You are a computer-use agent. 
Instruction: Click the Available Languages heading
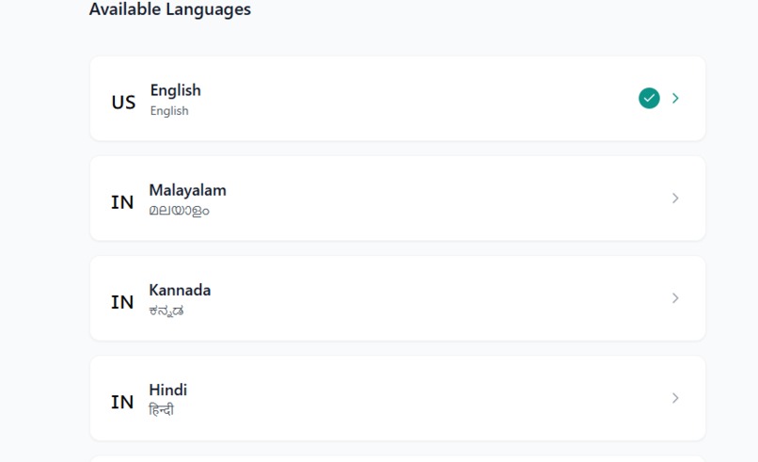[x=170, y=9]
